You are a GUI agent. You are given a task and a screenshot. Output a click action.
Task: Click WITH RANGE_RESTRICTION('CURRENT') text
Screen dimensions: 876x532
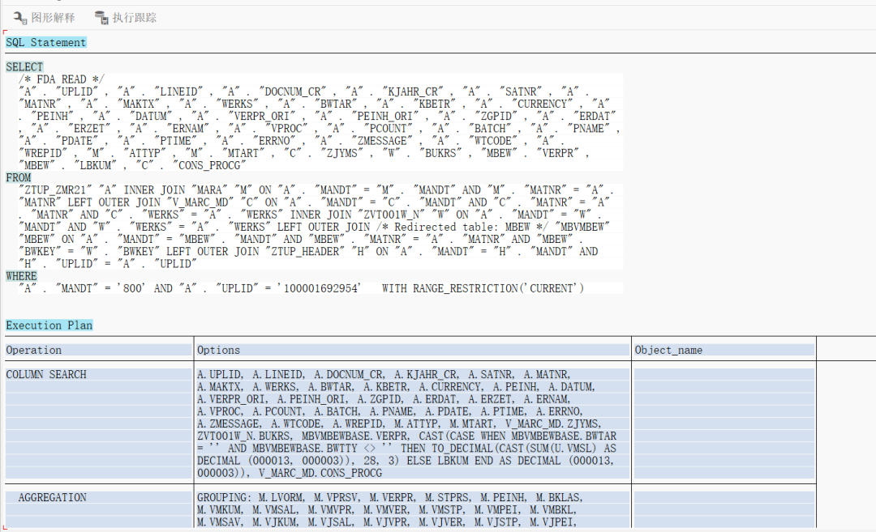pos(483,288)
